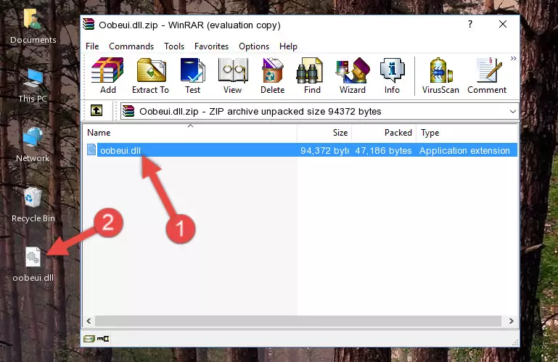Click the question mark help button in the title bar
Viewport: 558px width, 362px height.
(470, 24)
